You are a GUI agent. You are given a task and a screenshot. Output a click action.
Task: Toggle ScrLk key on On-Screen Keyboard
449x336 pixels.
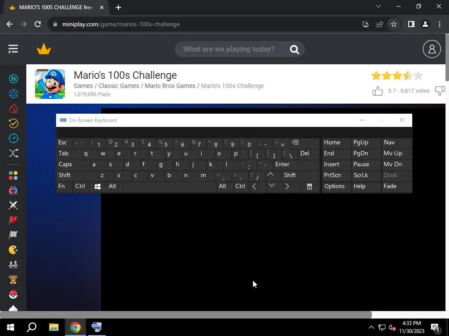(366, 175)
